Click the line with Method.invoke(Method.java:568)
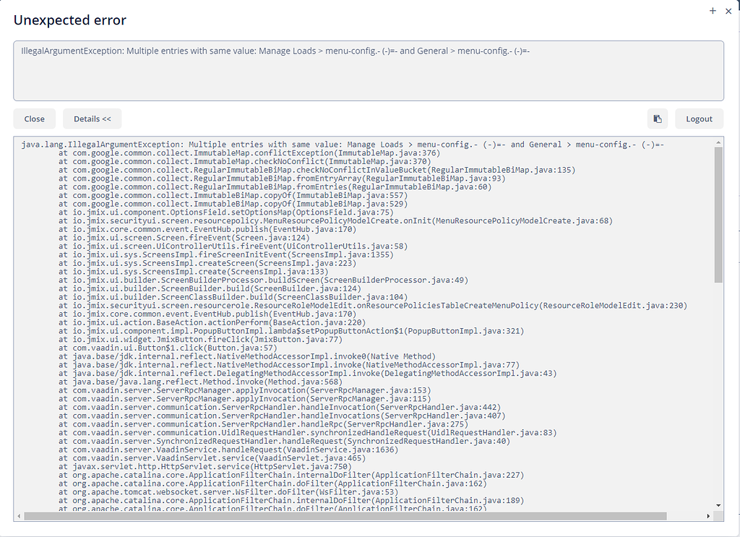 [x=201, y=382]
